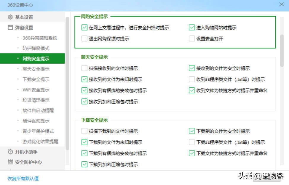The height and width of the screenshot is (185, 289).
Task: Enable 下载非程序类文件时提示
Action: coord(191,142)
